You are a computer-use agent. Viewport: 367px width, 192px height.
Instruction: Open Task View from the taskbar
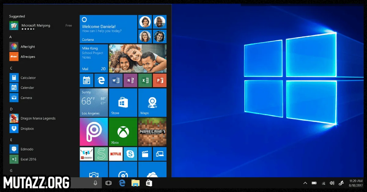(108, 183)
